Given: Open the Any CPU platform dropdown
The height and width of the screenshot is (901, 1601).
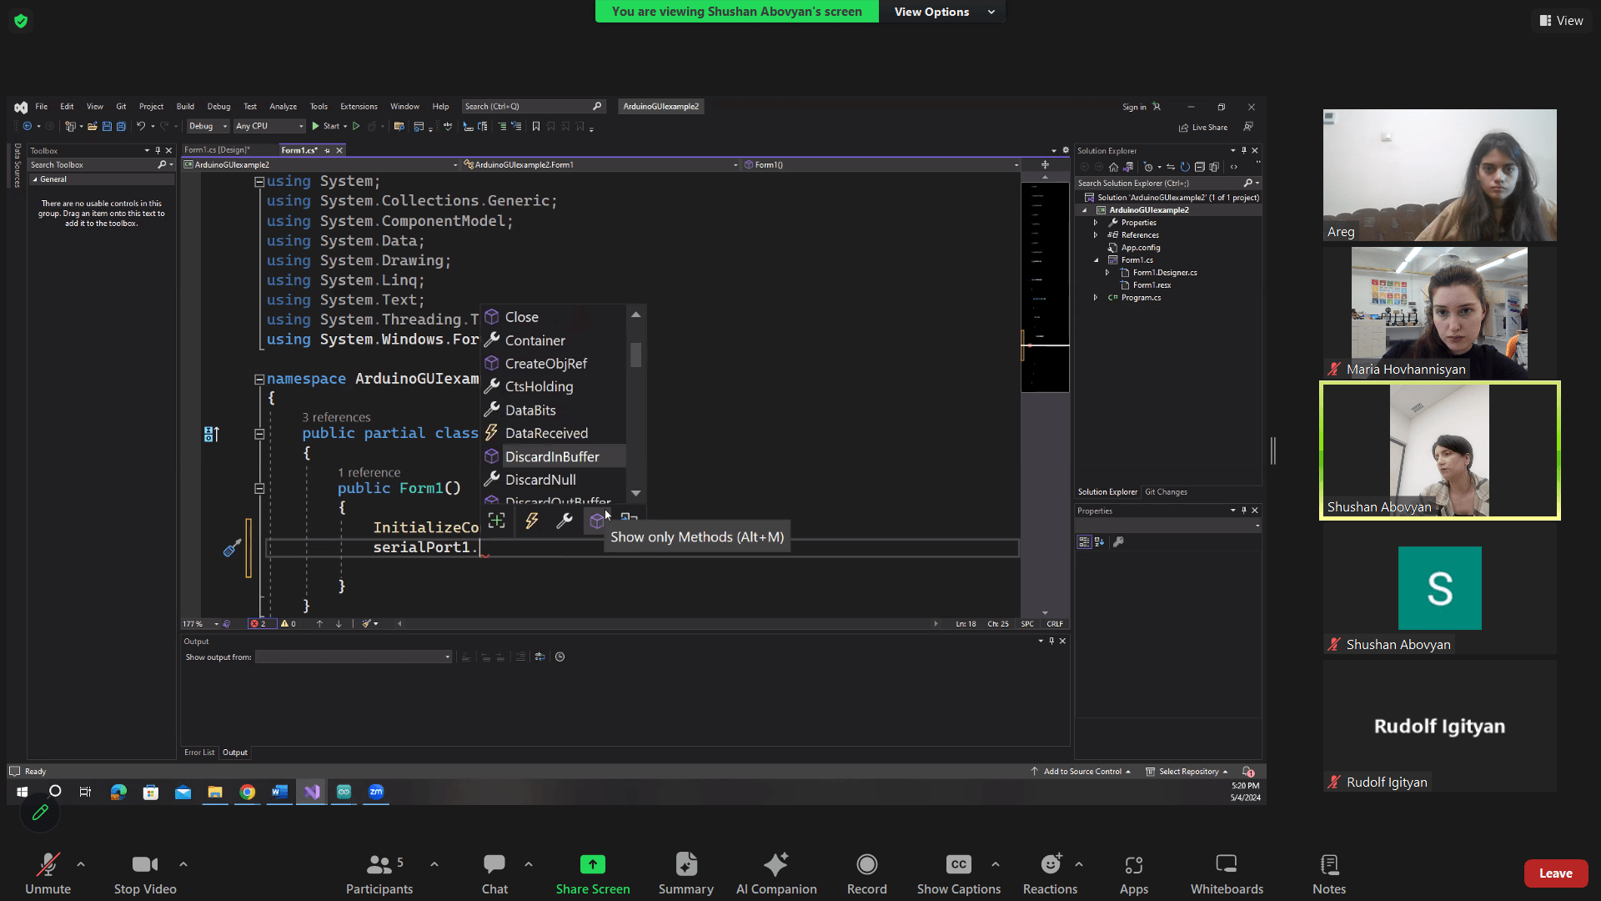Looking at the screenshot, I should click(269, 127).
